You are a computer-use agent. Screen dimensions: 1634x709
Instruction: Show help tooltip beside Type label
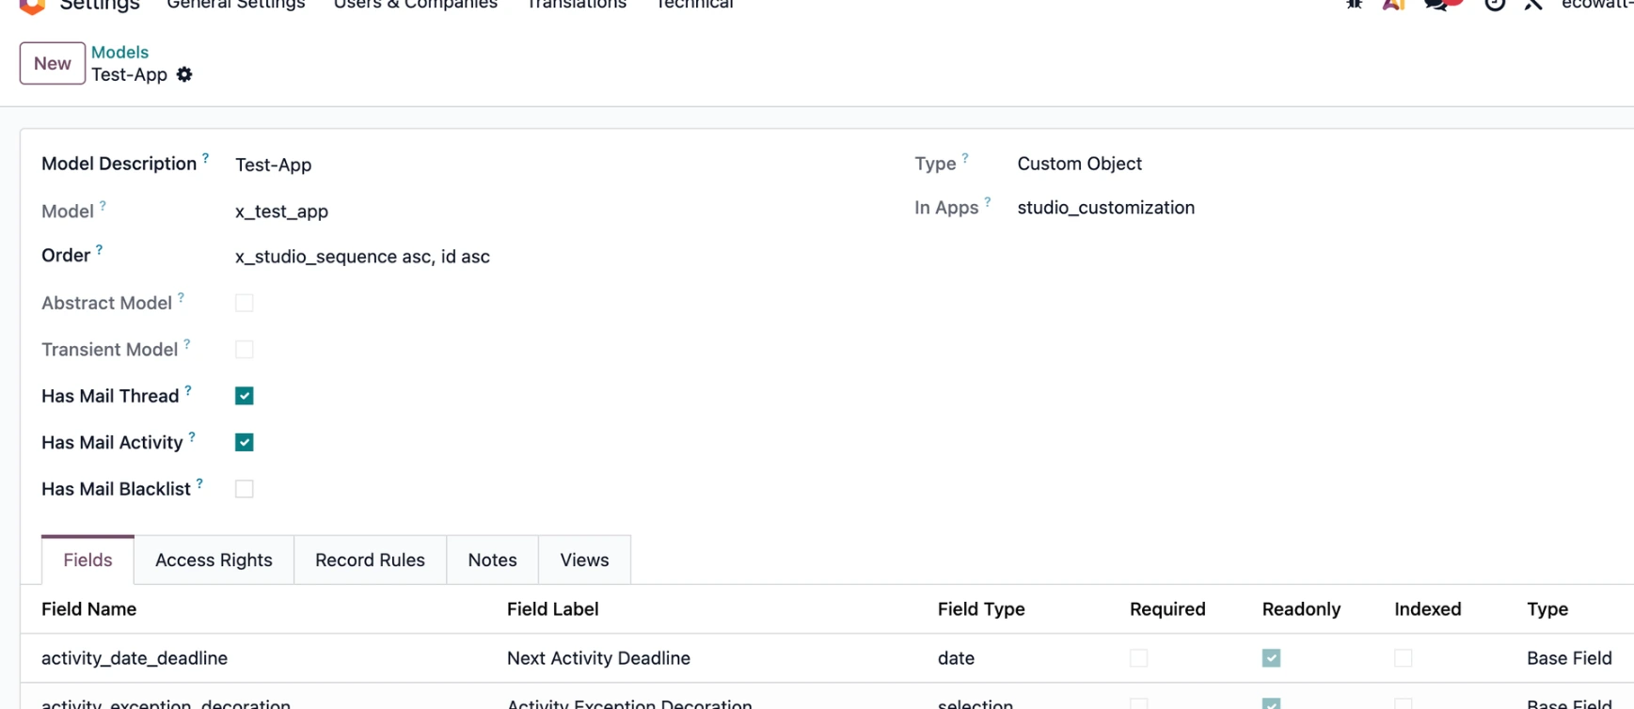[965, 158]
